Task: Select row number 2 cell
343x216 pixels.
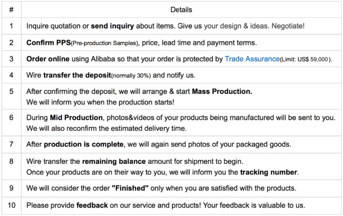Action: 11,43
